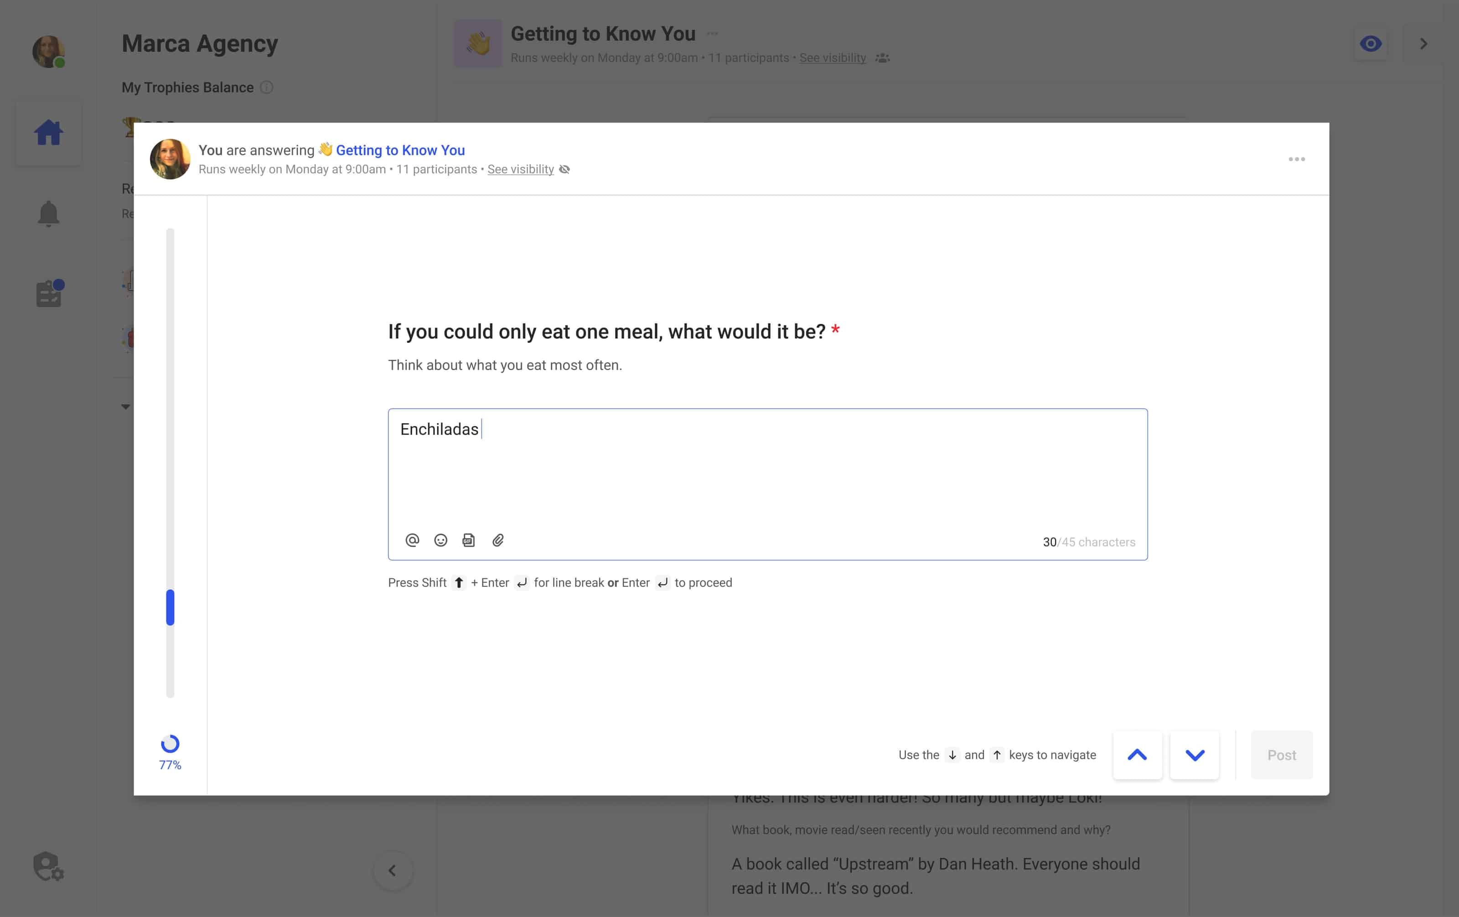Open the three-dot overflow menu in the dialog
The height and width of the screenshot is (917, 1459).
tap(1297, 159)
